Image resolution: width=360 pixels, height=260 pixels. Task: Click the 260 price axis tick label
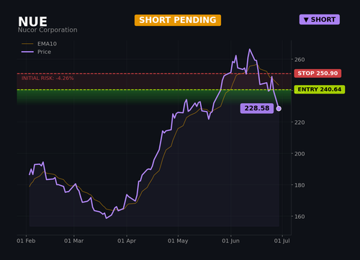click(x=300, y=60)
